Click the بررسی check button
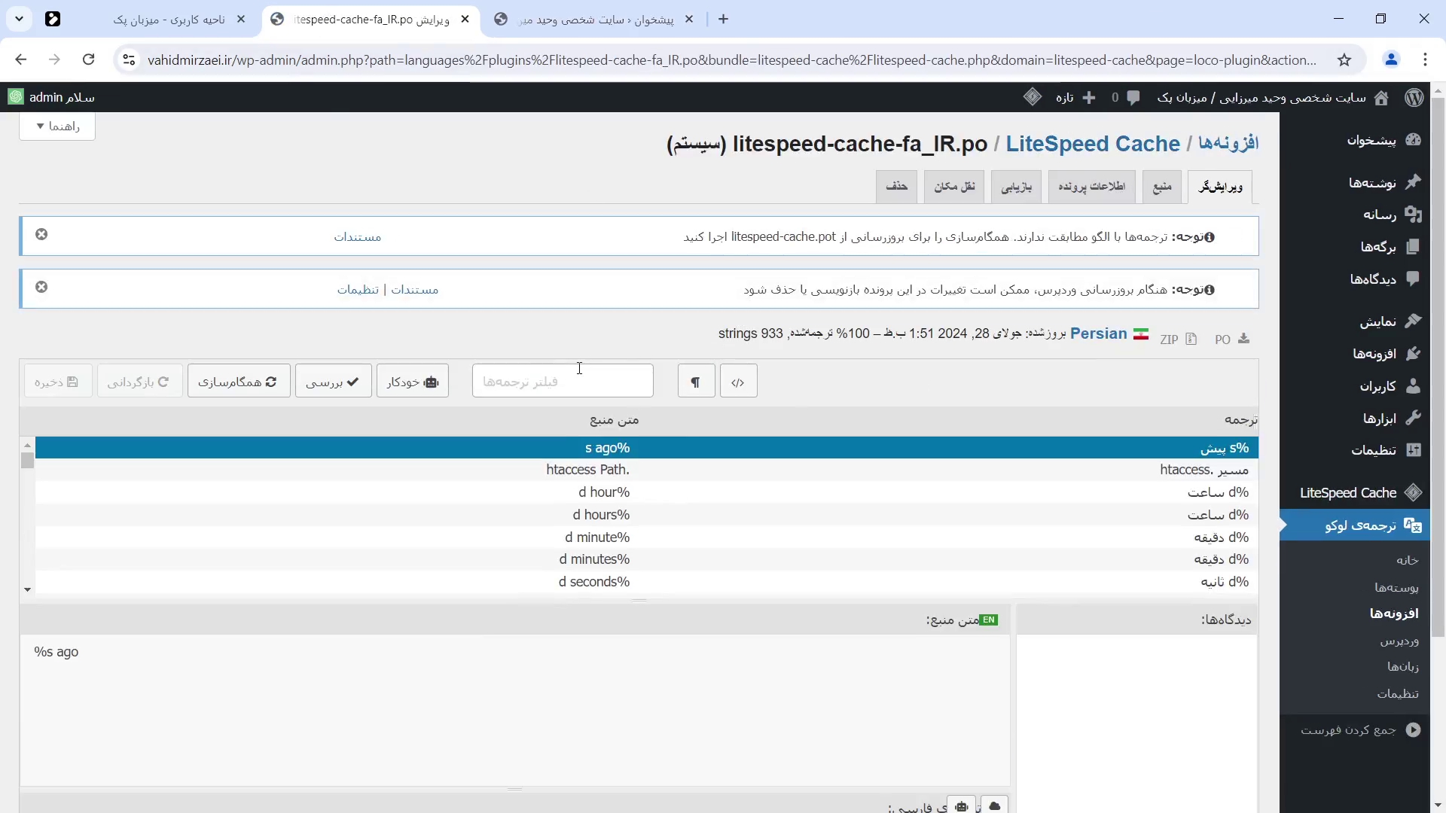This screenshot has width=1446, height=813. coord(334,382)
